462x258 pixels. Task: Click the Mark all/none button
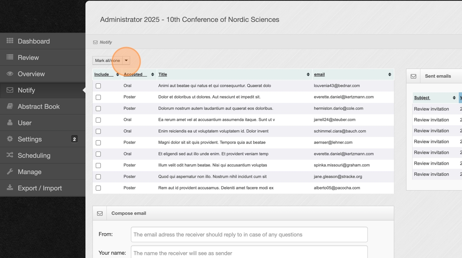[x=107, y=61]
